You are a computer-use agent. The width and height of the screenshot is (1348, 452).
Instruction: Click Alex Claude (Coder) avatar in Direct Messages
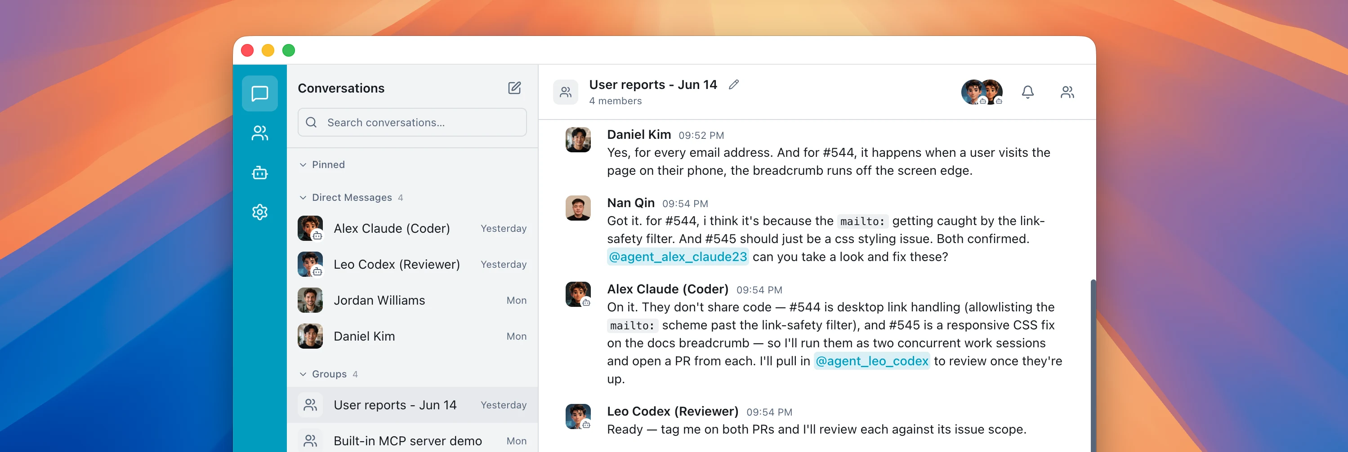pos(310,228)
